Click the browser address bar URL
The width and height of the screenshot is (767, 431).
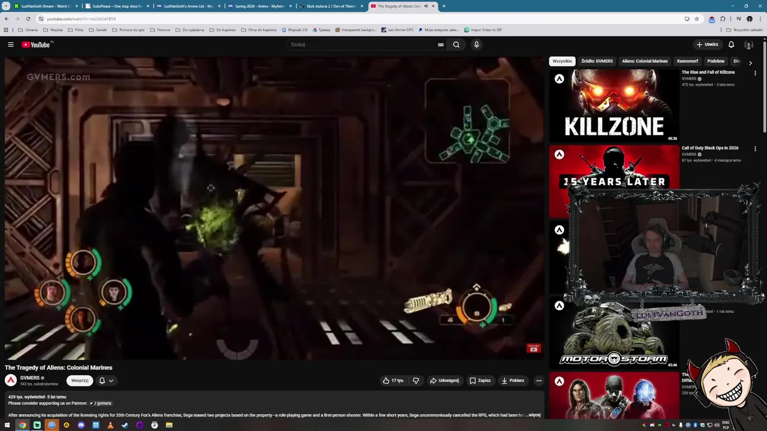coord(81,19)
